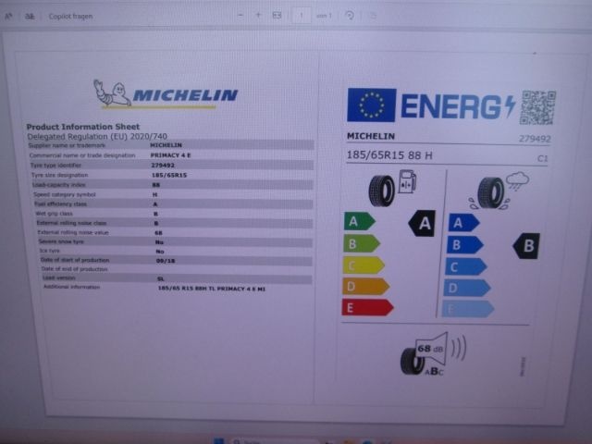Click the fit to page icon
Screen dimensions: 592x444
coord(277,16)
